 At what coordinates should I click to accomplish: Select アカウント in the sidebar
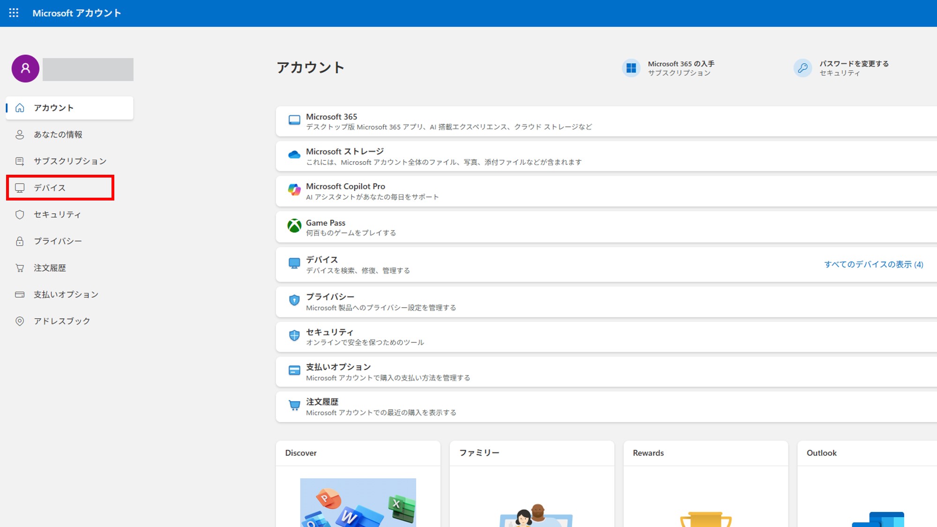pos(70,108)
